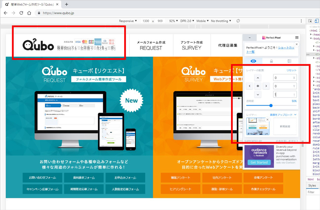The width and height of the screenshot is (320, 210).
Task: Dismiss the PerfectPixel welcome message
Action: coord(297,44)
